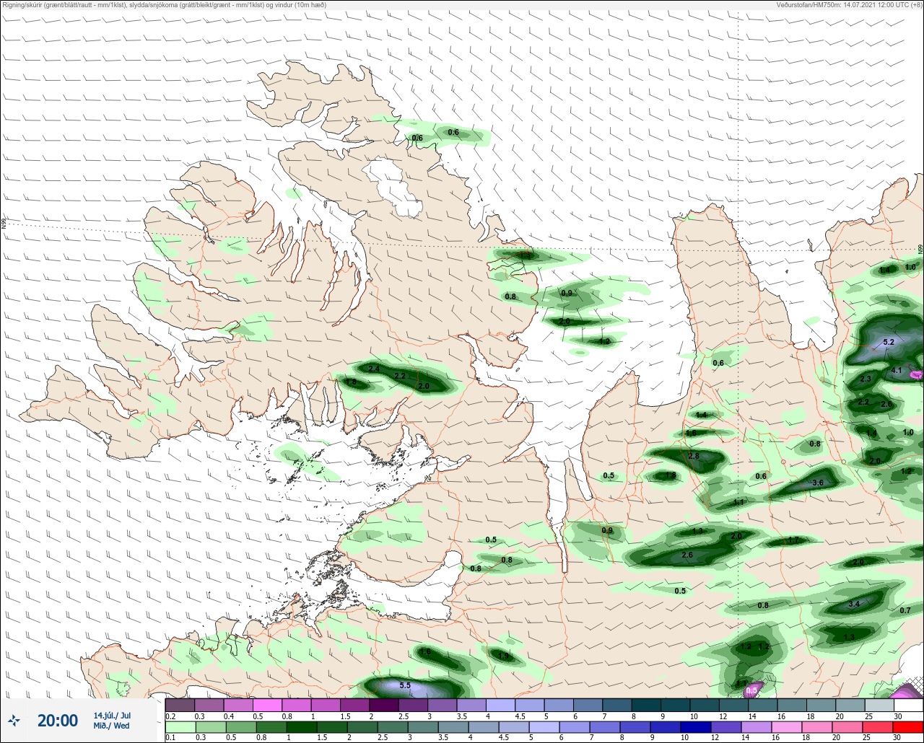Click the bright pink snow swatch between 0.5 and 0.8
924x743 pixels.
pos(267,705)
